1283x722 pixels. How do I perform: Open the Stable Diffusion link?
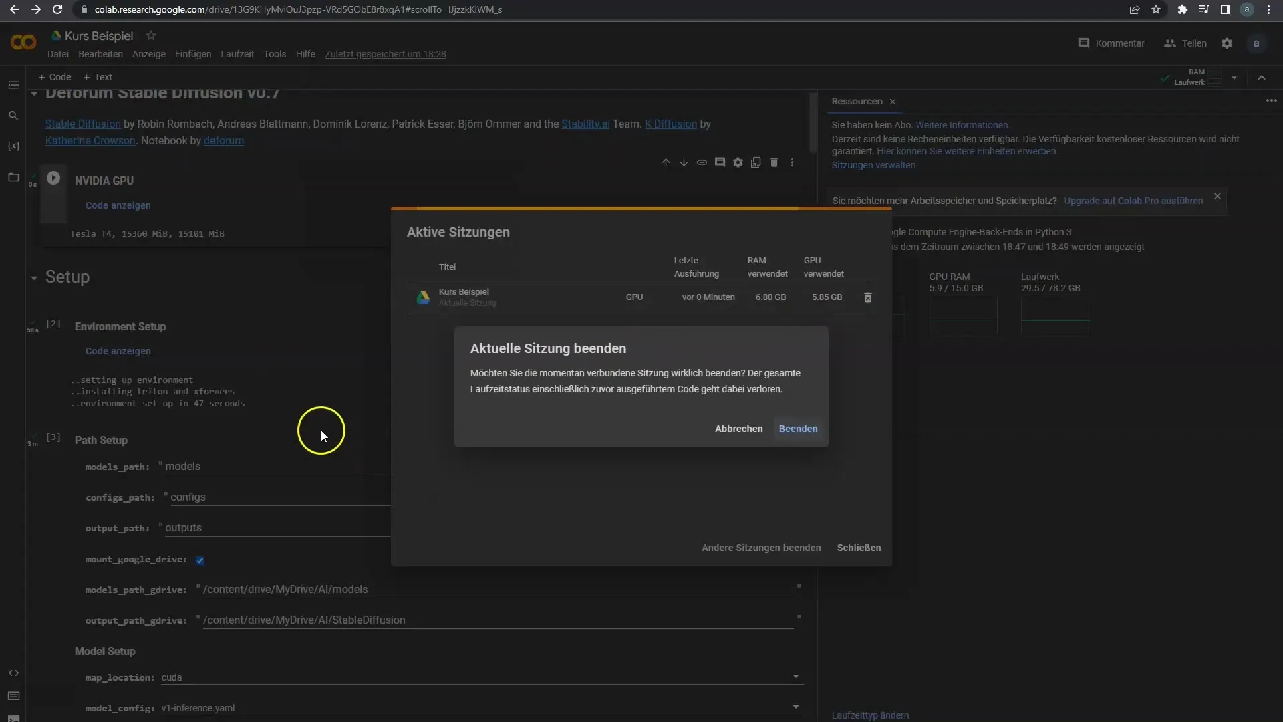(x=83, y=124)
